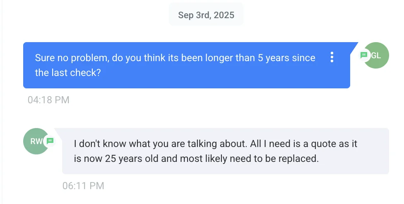Click the line ending "need to be replaced."

[196, 159]
